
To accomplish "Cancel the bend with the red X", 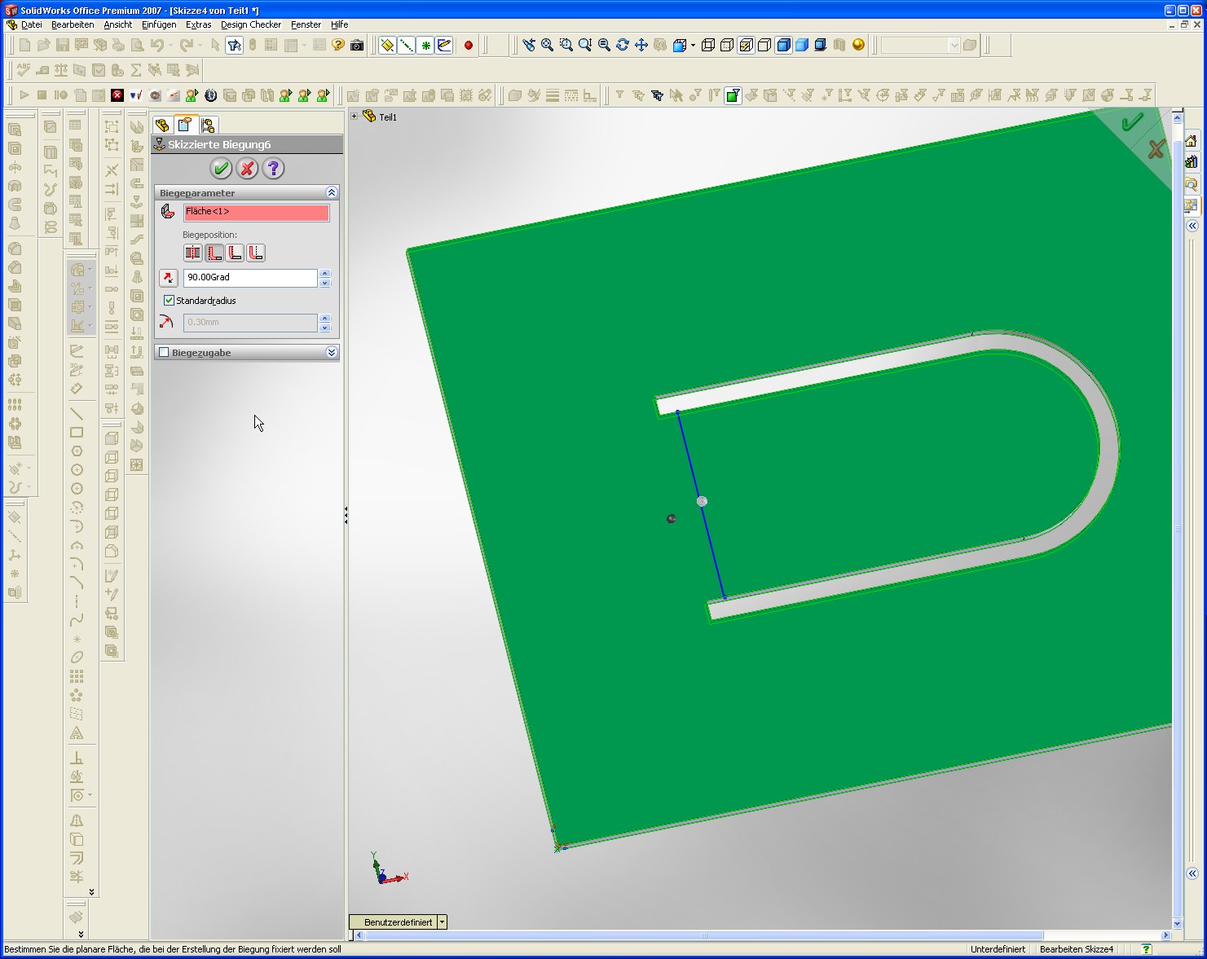I will pos(247,169).
